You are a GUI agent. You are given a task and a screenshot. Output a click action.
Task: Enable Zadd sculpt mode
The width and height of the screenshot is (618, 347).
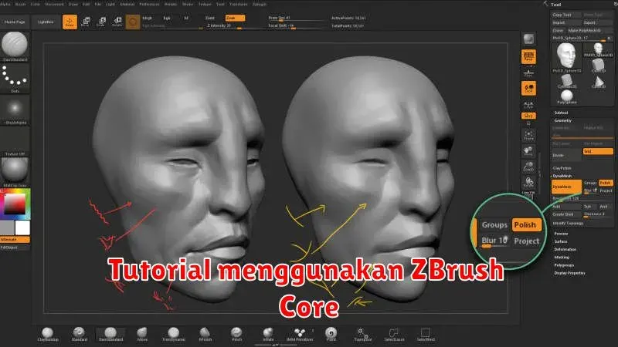[x=210, y=18]
